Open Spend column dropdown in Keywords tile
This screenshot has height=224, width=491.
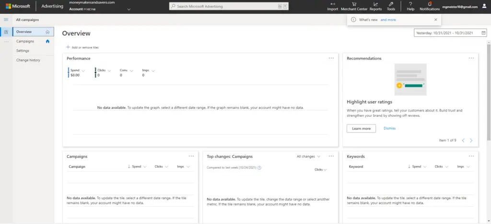pos(425,167)
